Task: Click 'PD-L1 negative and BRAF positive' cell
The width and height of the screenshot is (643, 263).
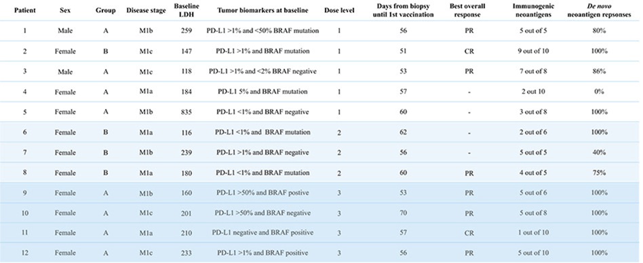Action: coord(262,233)
